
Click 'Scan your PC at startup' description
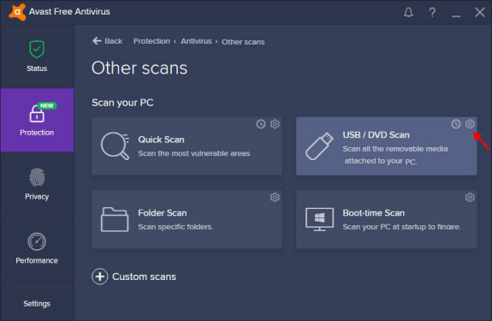coord(401,227)
